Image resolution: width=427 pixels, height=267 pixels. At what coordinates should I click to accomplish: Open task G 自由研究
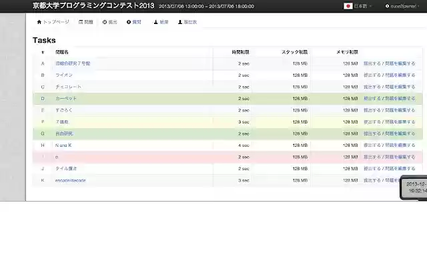(64, 133)
